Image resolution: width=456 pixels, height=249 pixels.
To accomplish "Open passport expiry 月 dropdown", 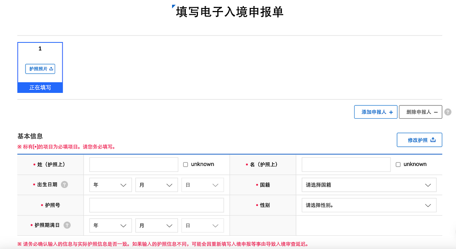I will (x=156, y=226).
